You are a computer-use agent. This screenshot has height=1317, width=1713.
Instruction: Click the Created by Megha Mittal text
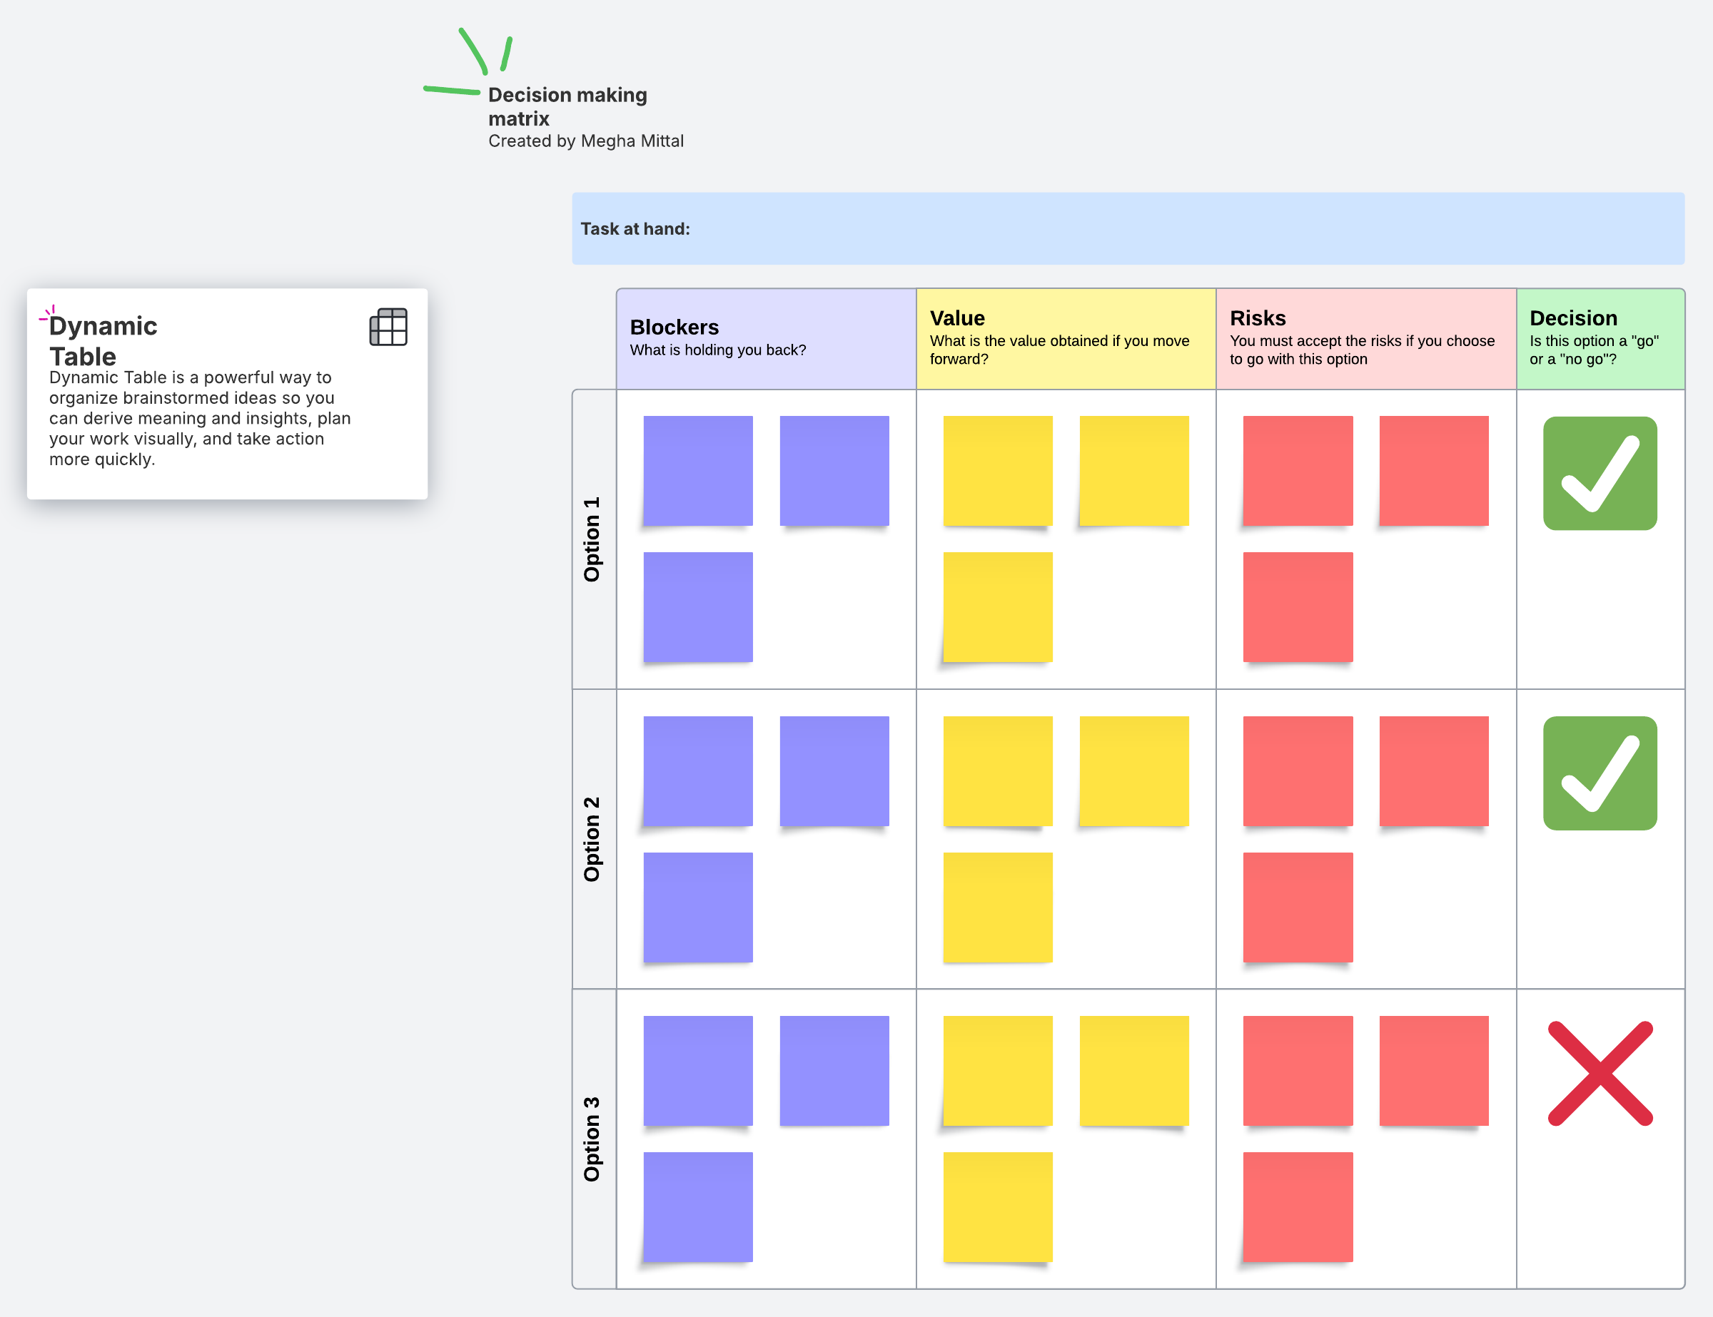(586, 141)
